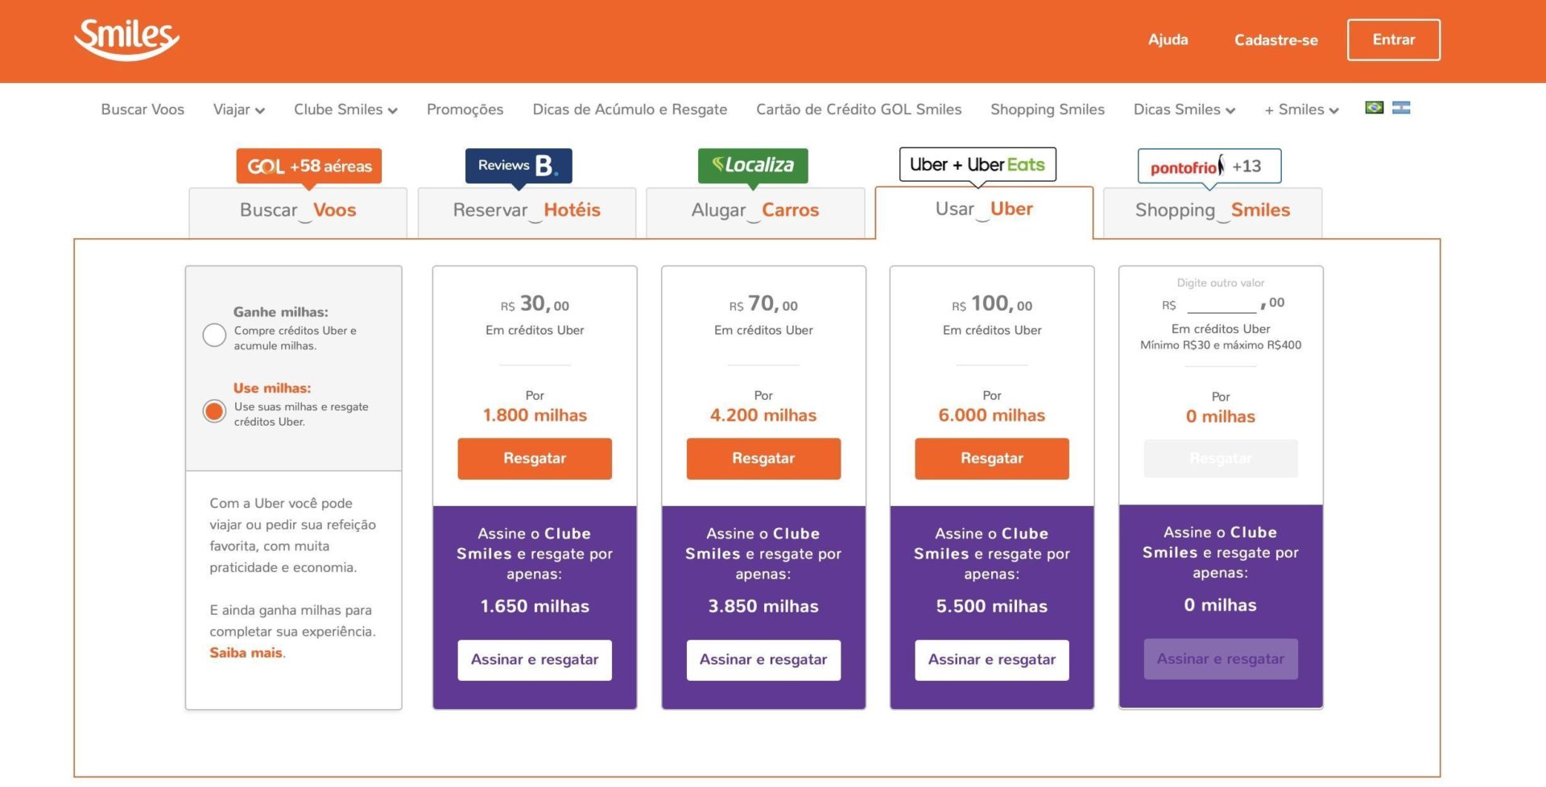Click Resgatar for 1.800 milhas
This screenshot has height=787, width=1546.
pyautogui.click(x=535, y=459)
